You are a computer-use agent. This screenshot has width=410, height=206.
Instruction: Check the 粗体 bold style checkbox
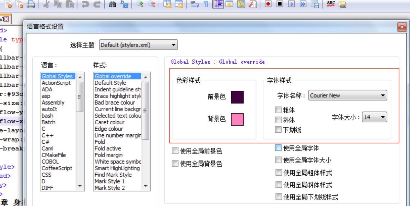[278, 110]
